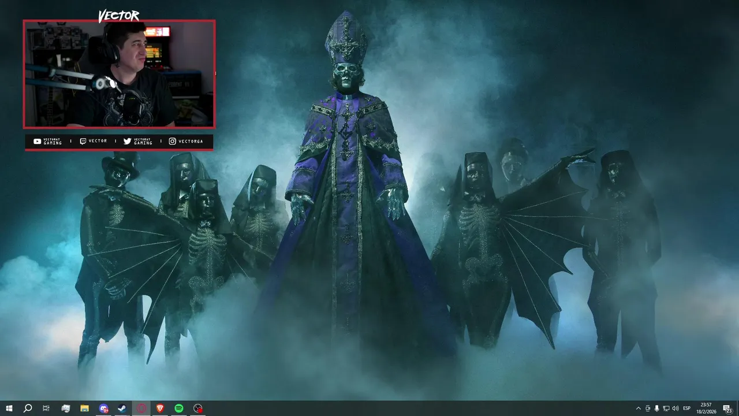
Task: Click the Twitch Vector label
Action: tap(93, 142)
